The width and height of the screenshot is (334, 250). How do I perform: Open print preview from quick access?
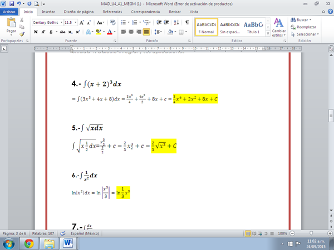coord(36,4)
